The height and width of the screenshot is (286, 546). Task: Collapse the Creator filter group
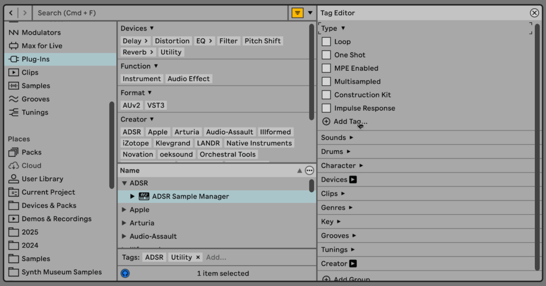(152, 119)
